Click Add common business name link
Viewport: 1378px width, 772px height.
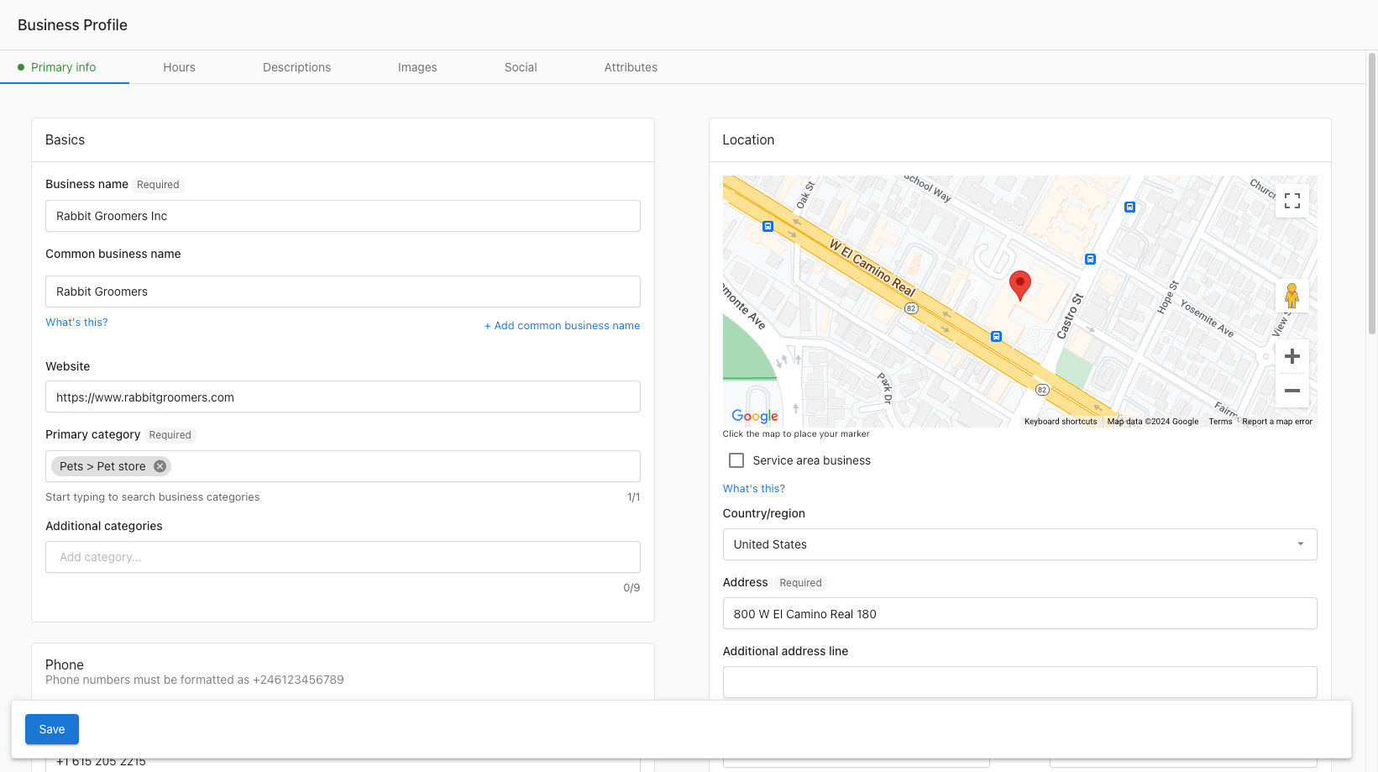[562, 326]
